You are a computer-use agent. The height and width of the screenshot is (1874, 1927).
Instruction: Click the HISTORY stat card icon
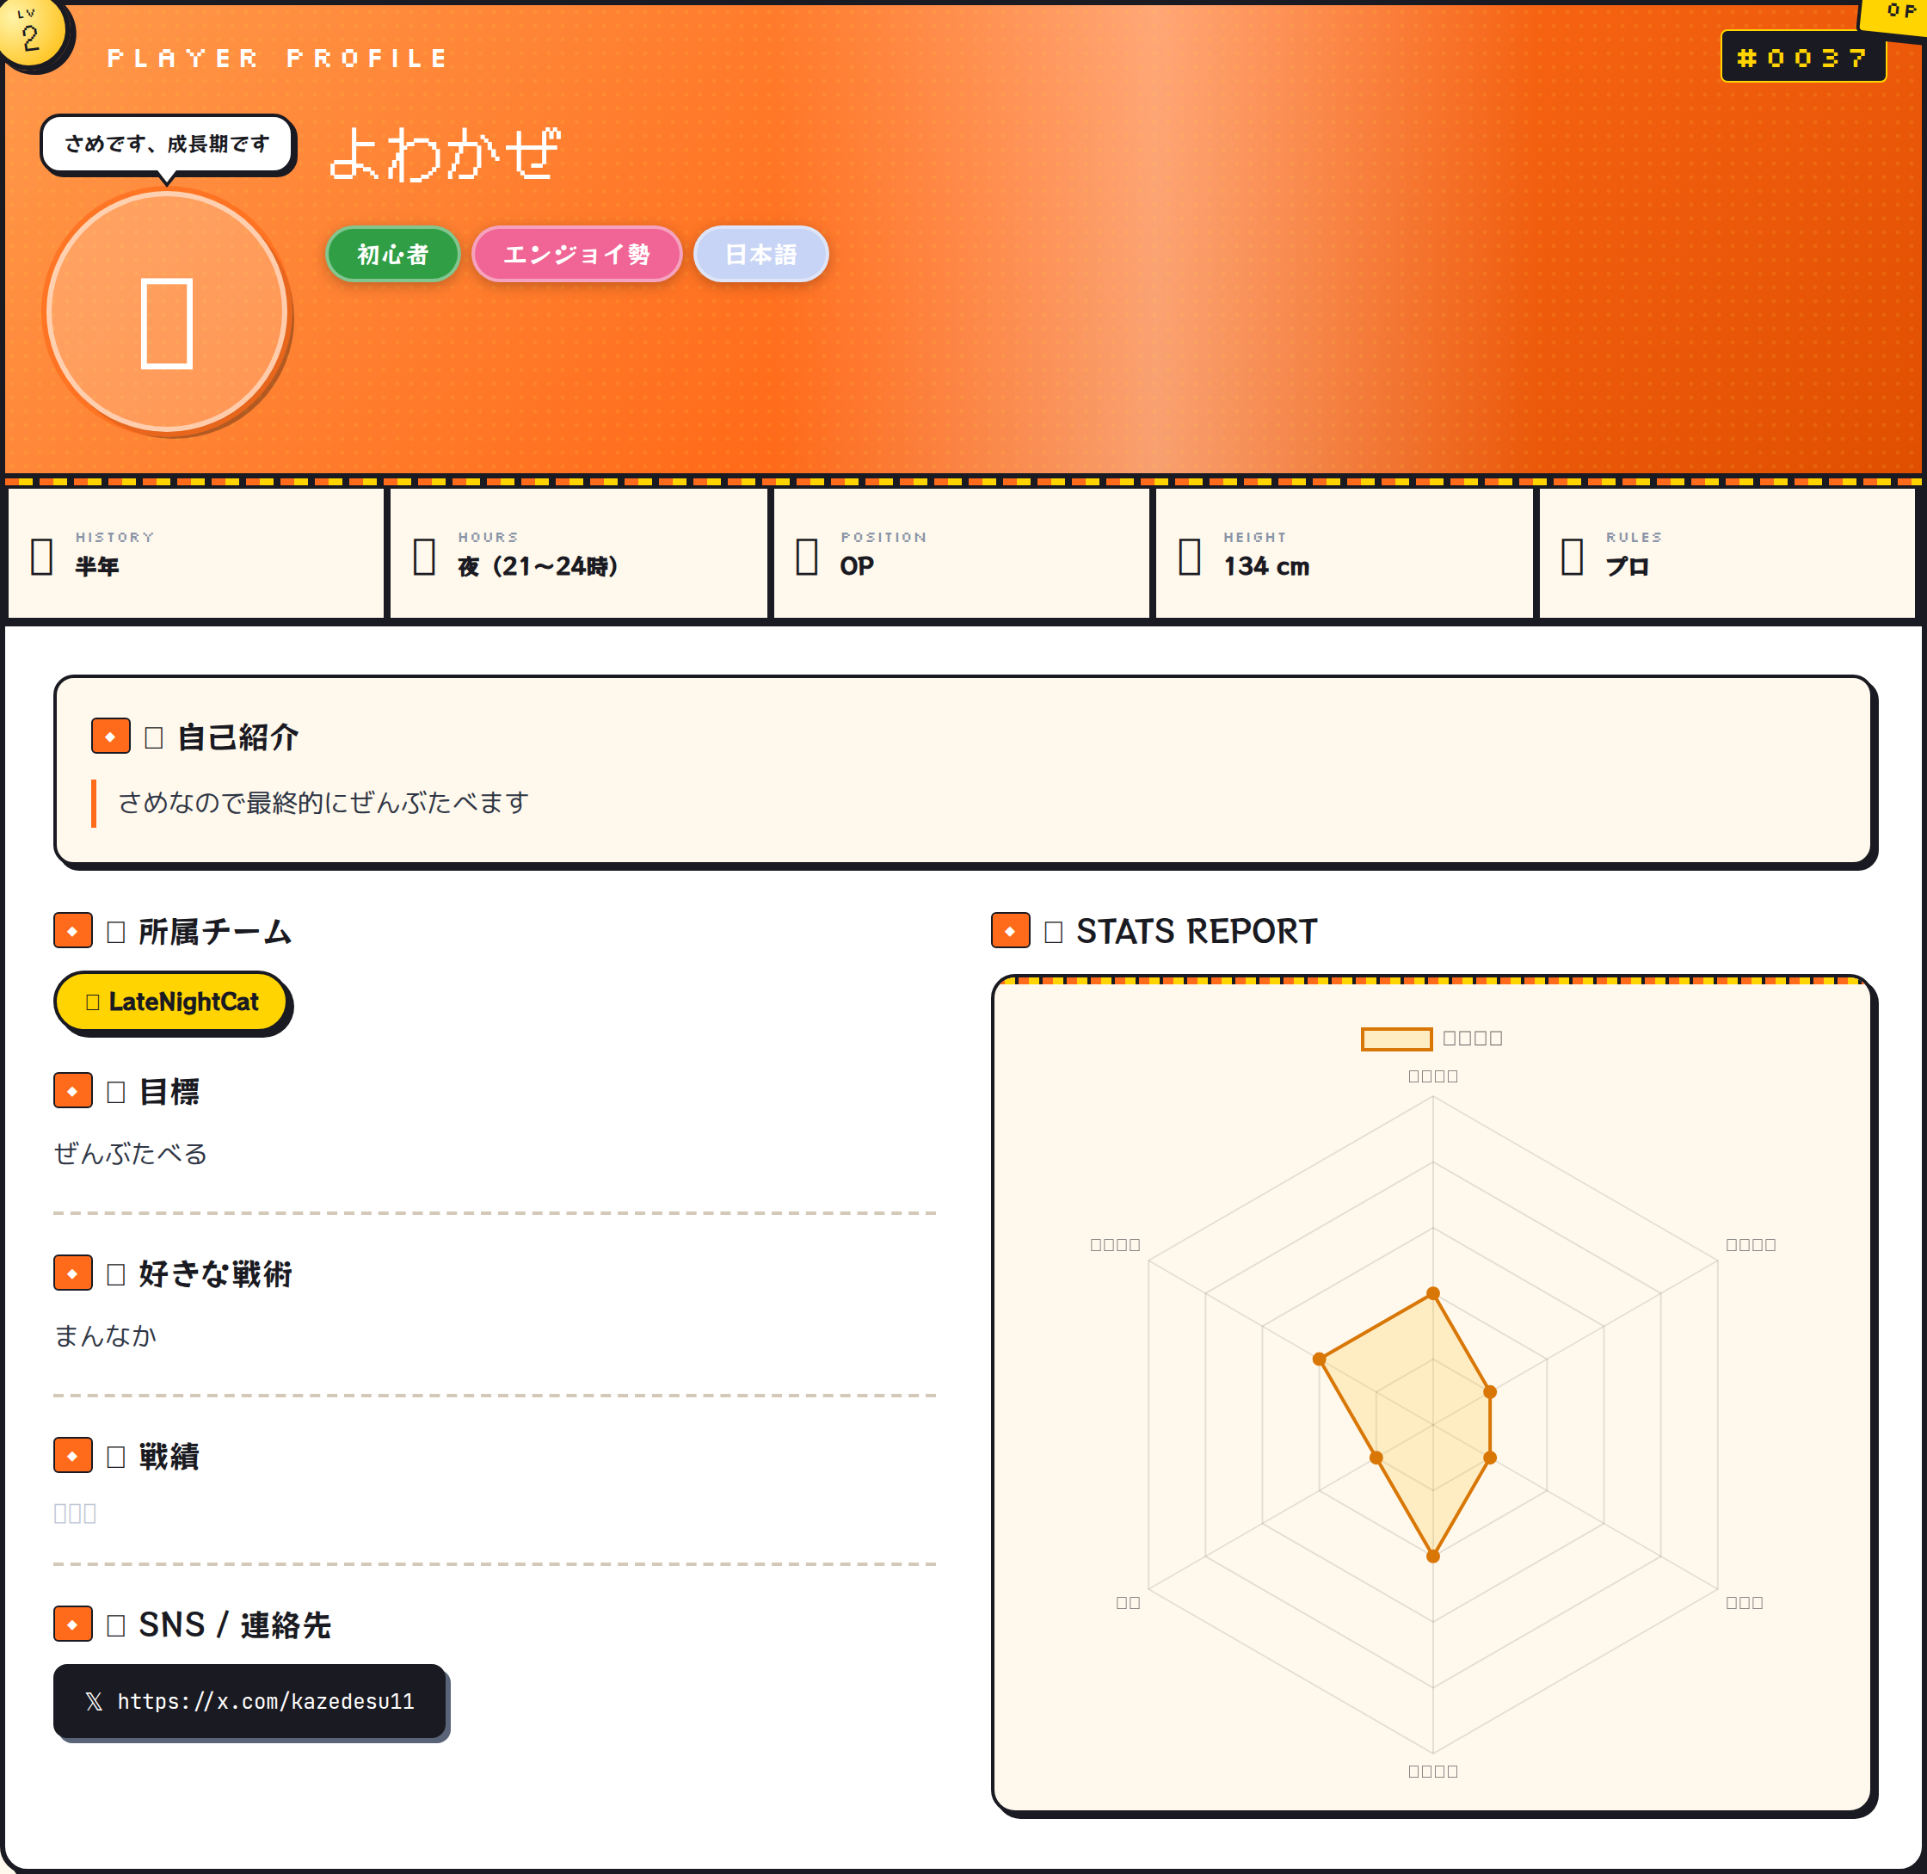pyautogui.click(x=41, y=556)
